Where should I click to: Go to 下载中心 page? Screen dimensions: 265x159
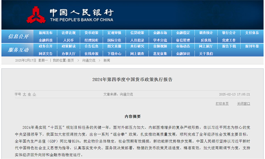[114, 54]
